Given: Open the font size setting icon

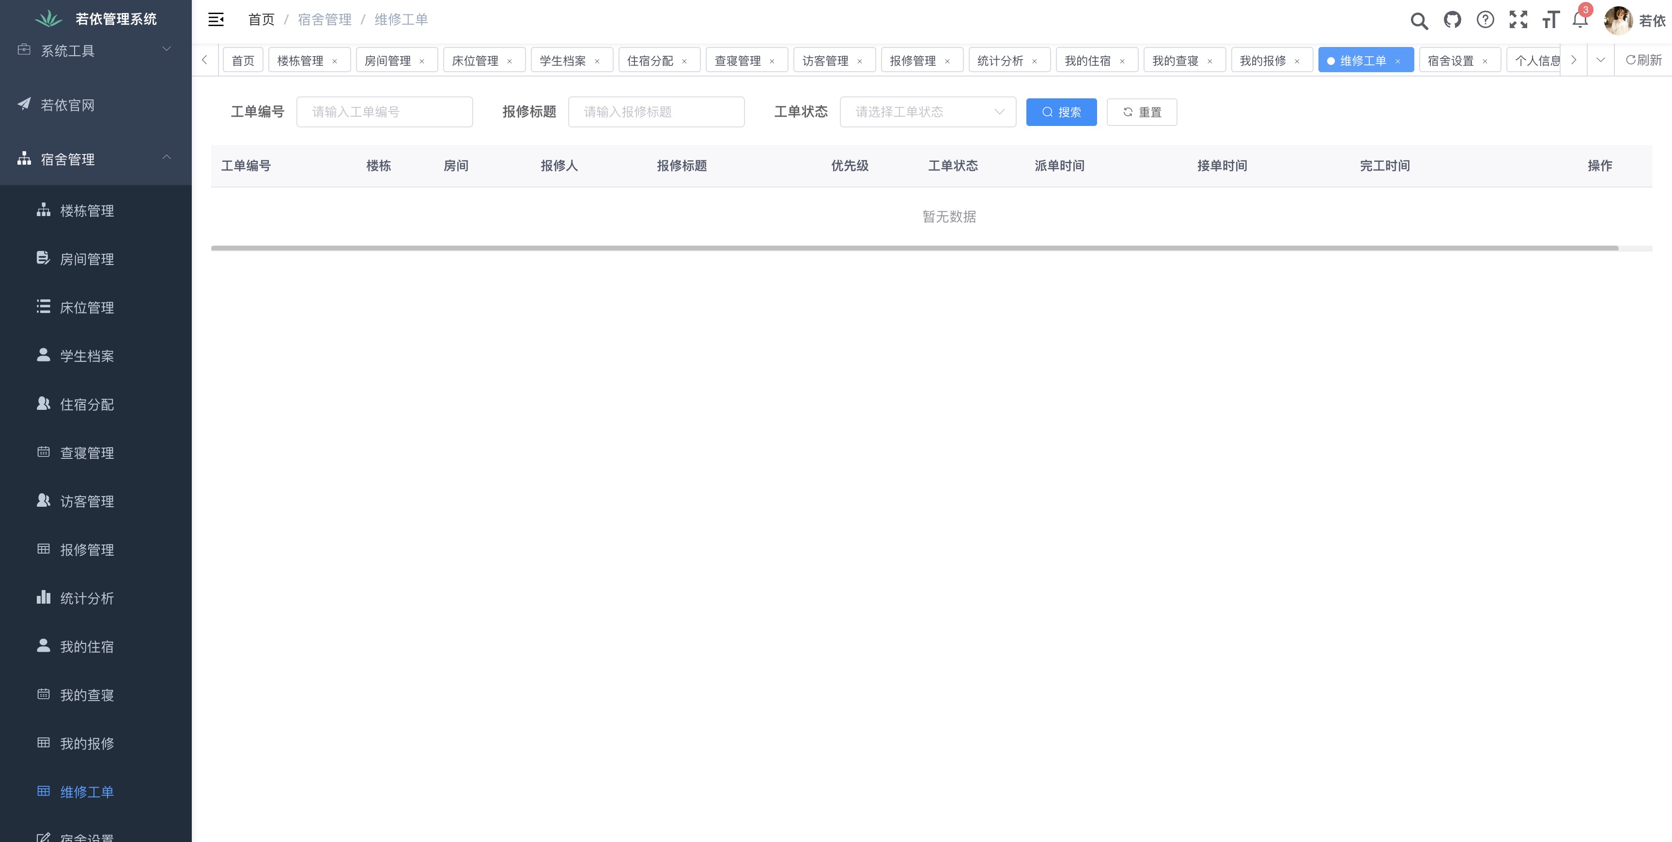Looking at the screenshot, I should coord(1550,19).
